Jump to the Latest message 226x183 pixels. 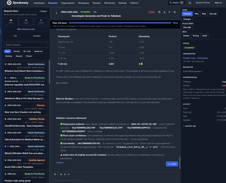pos(172,164)
